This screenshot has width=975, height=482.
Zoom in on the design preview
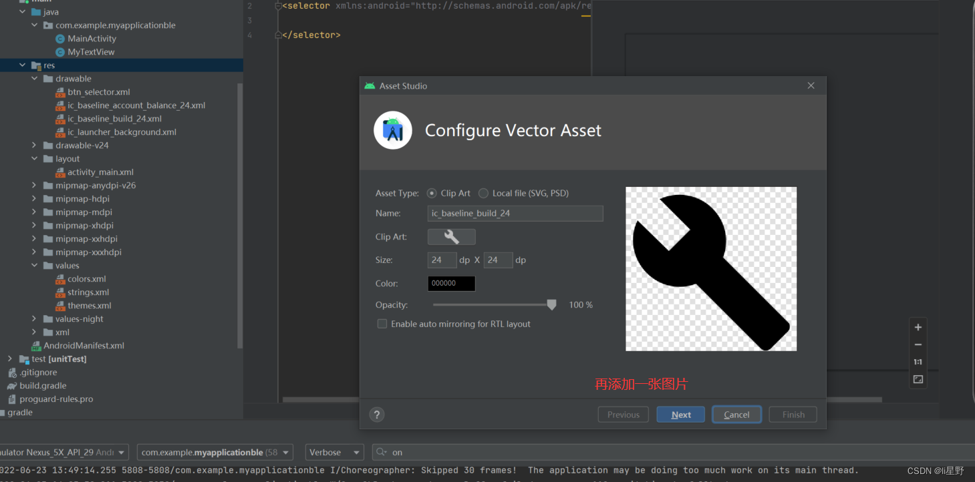pos(918,327)
